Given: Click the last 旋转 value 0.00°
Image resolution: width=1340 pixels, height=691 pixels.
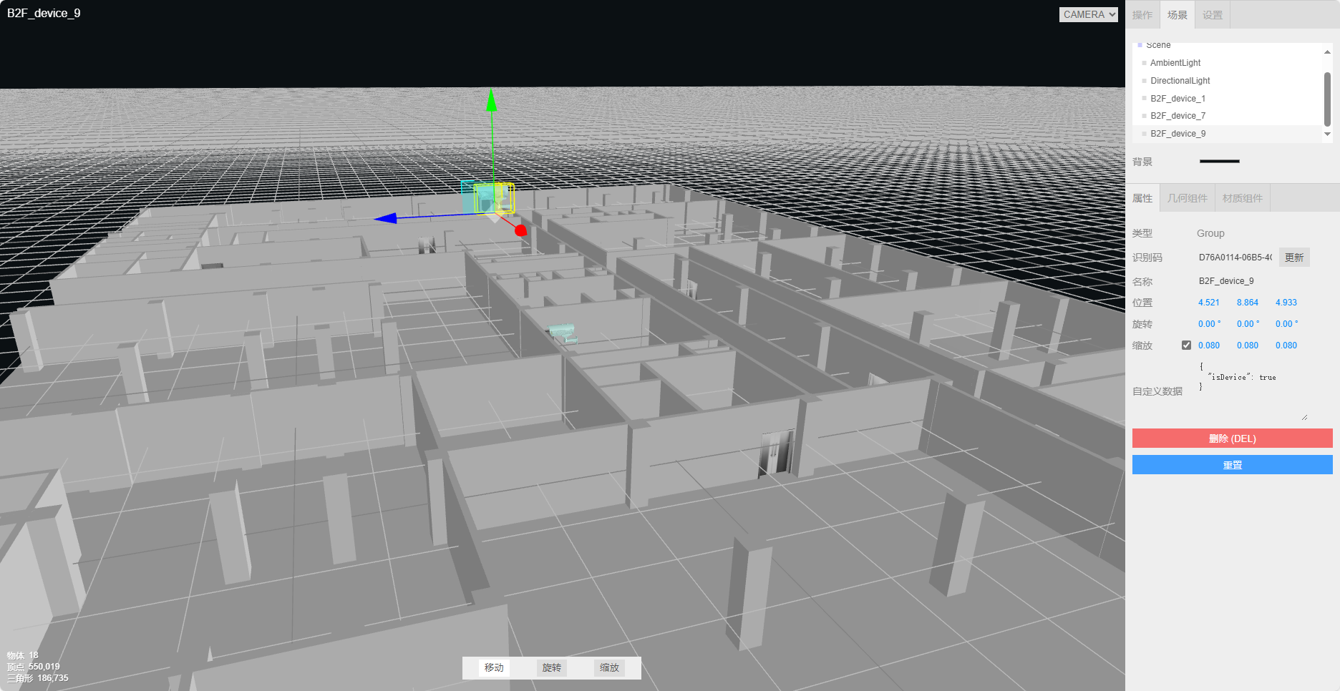Looking at the screenshot, I should coord(1287,324).
